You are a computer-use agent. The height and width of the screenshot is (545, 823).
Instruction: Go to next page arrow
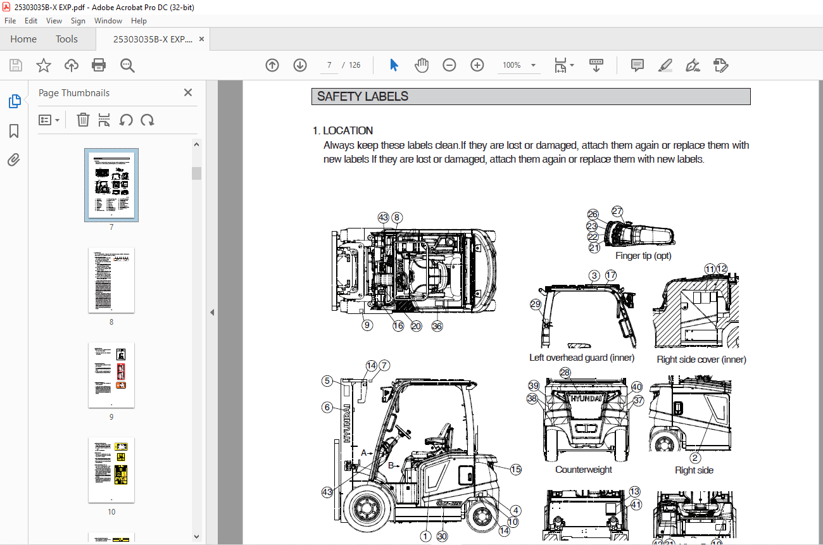point(300,65)
